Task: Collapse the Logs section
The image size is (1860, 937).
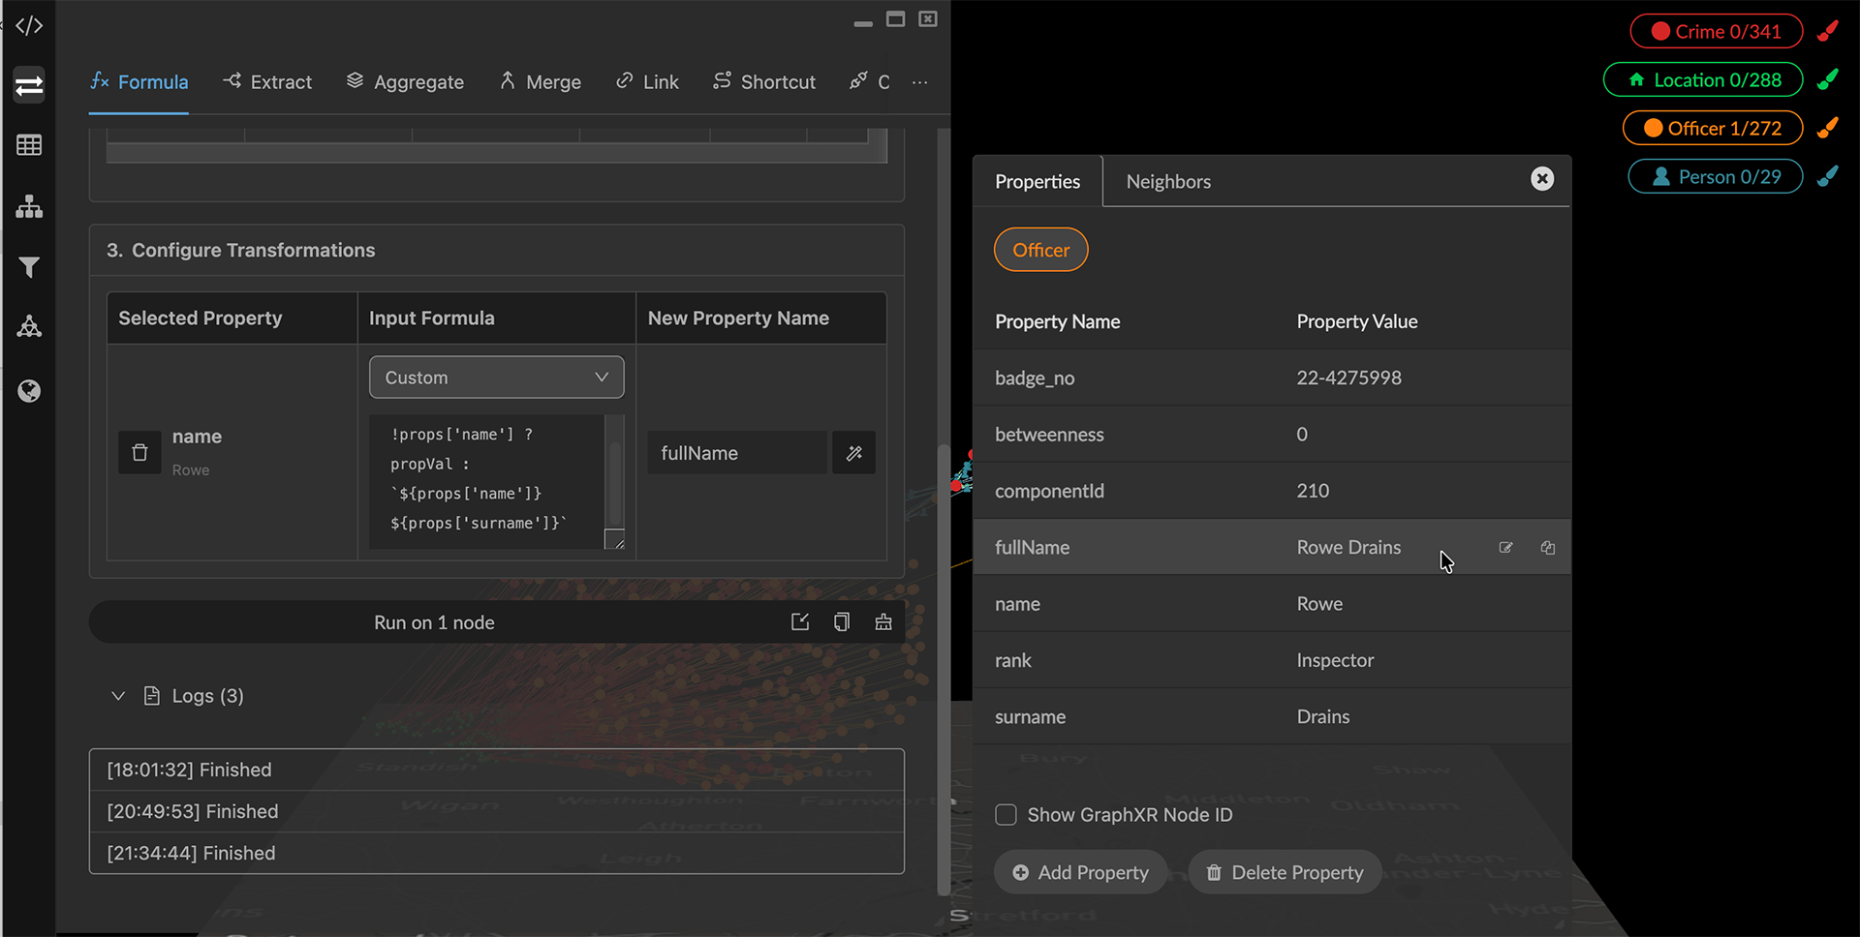Action: [118, 696]
